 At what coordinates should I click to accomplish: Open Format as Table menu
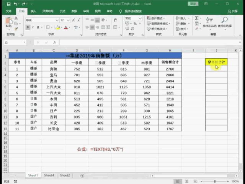158,24
